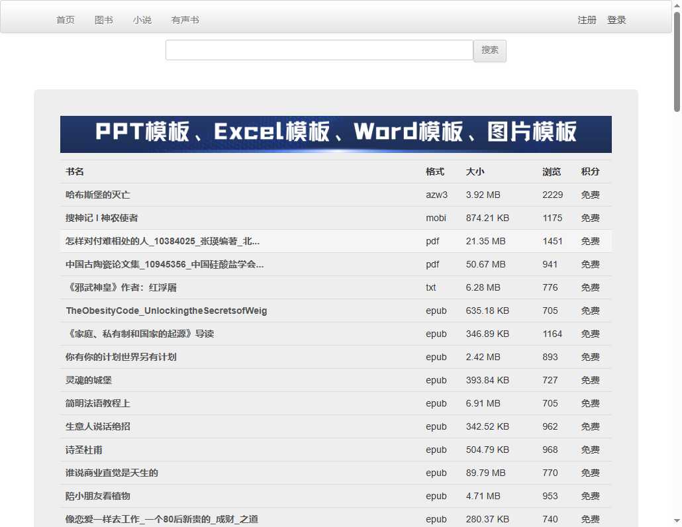Select 有声书 from the navigation bar
682x527 pixels.
point(185,20)
